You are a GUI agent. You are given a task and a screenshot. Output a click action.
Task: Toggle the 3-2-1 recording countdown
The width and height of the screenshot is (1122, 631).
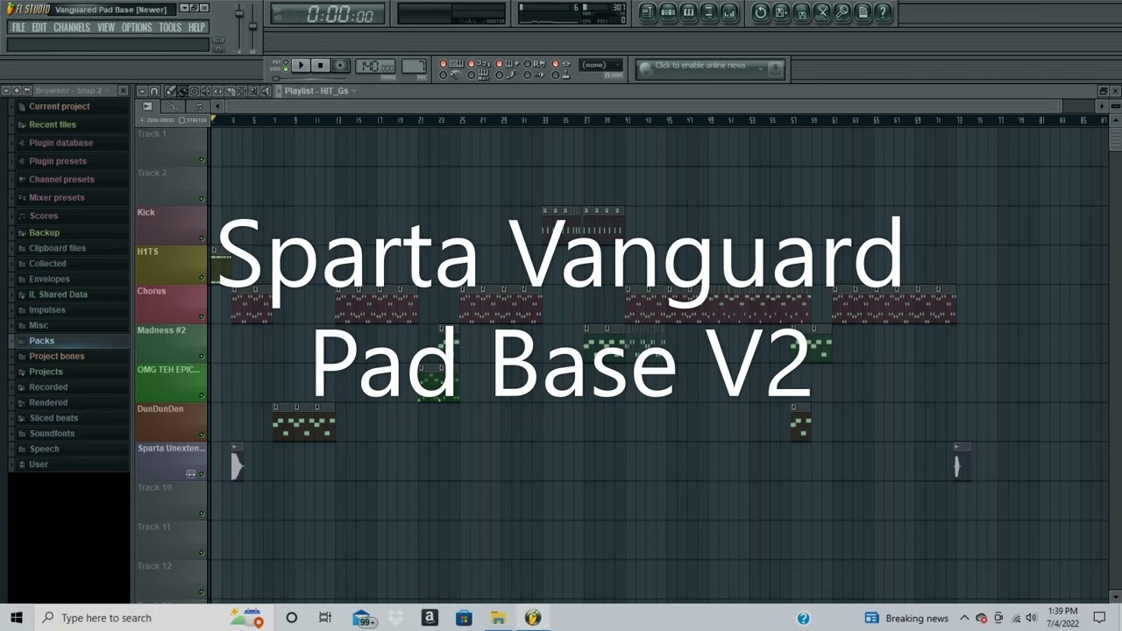(x=479, y=64)
